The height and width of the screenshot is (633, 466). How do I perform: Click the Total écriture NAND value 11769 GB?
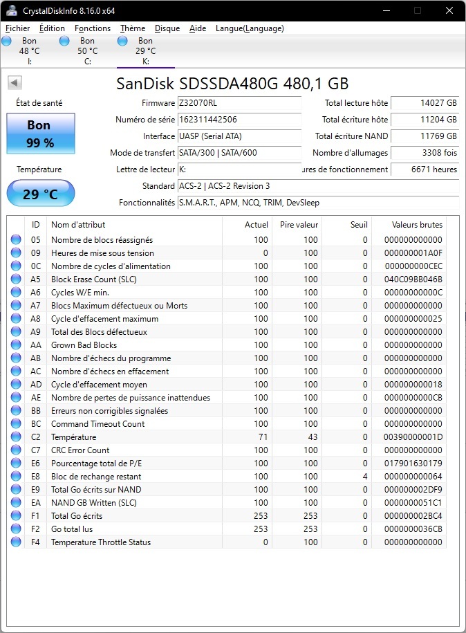pyautogui.click(x=425, y=136)
